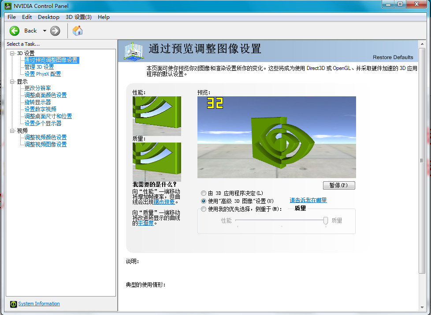Image resolution: width=431 pixels, height=315 pixels.
Task: Open the 请告诉我在哪里 link
Action: point(308,200)
